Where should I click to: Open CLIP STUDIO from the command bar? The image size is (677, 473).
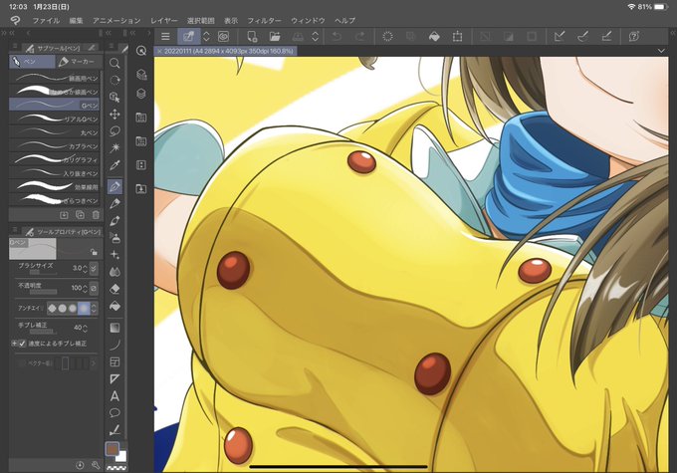point(223,36)
